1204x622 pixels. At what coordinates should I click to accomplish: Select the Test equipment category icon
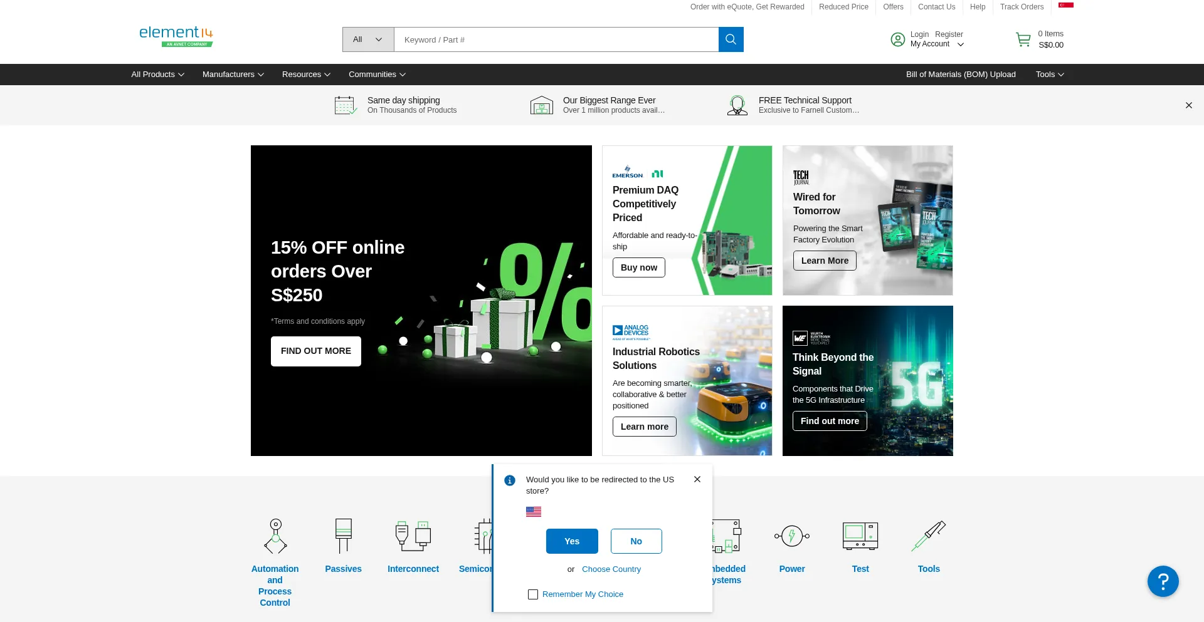(860, 536)
